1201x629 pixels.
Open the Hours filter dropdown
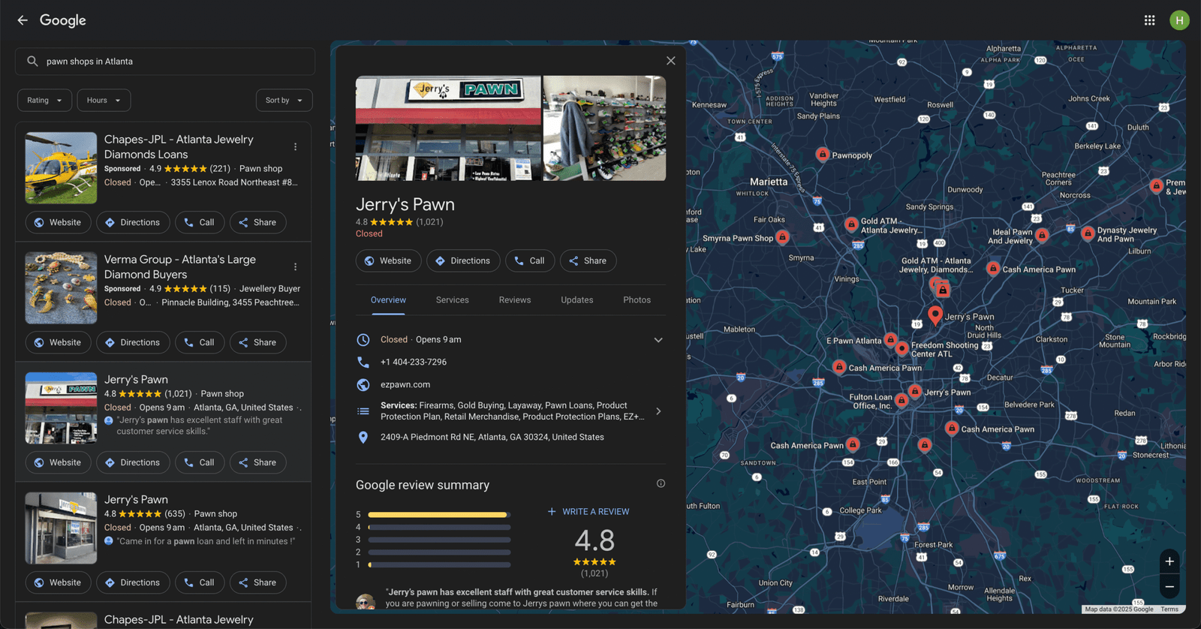[104, 100]
